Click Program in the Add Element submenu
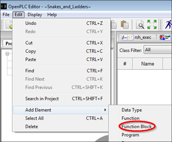The image size is (172, 142). click(x=130, y=135)
